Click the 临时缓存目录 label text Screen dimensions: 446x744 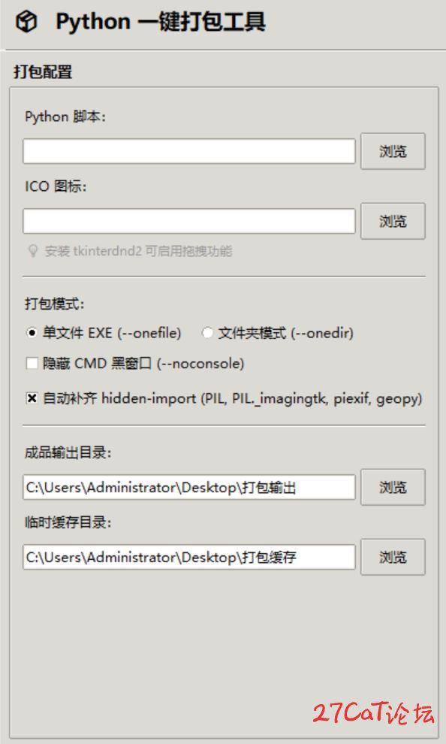68,523
